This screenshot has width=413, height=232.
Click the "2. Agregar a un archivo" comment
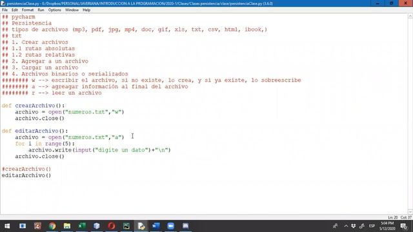click(x=45, y=61)
